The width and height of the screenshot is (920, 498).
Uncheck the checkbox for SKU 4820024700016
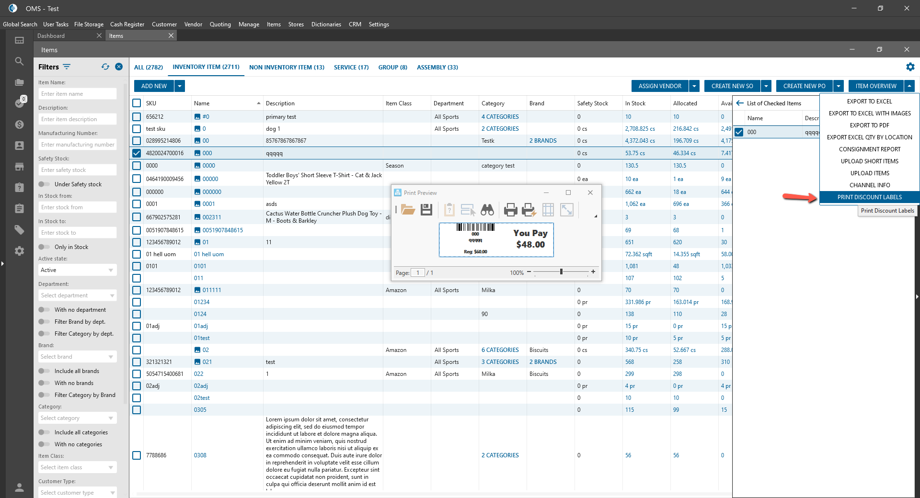point(137,153)
